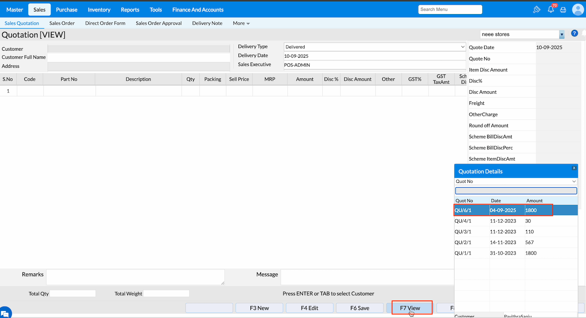Open the user profile avatar
The width and height of the screenshot is (586, 318).
point(578,9)
